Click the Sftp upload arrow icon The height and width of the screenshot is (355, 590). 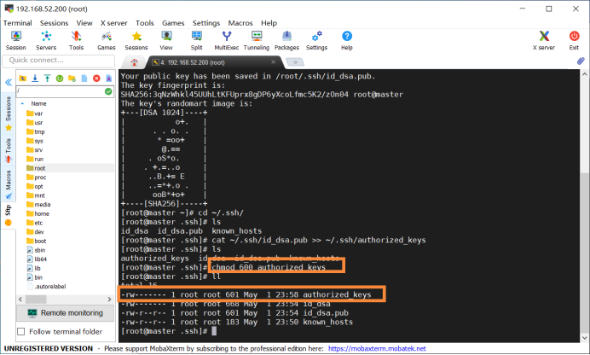click(47, 79)
